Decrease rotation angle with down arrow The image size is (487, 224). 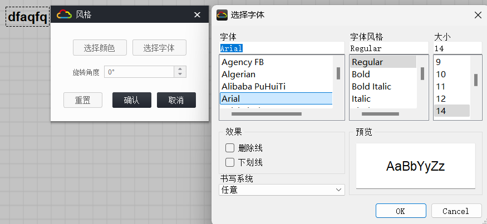click(x=180, y=74)
